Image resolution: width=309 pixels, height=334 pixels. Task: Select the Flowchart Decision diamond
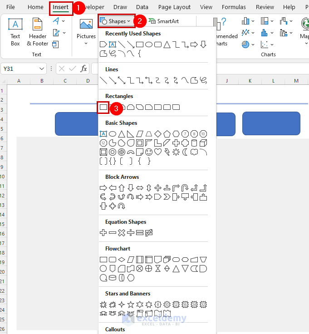pyautogui.click(x=122, y=260)
